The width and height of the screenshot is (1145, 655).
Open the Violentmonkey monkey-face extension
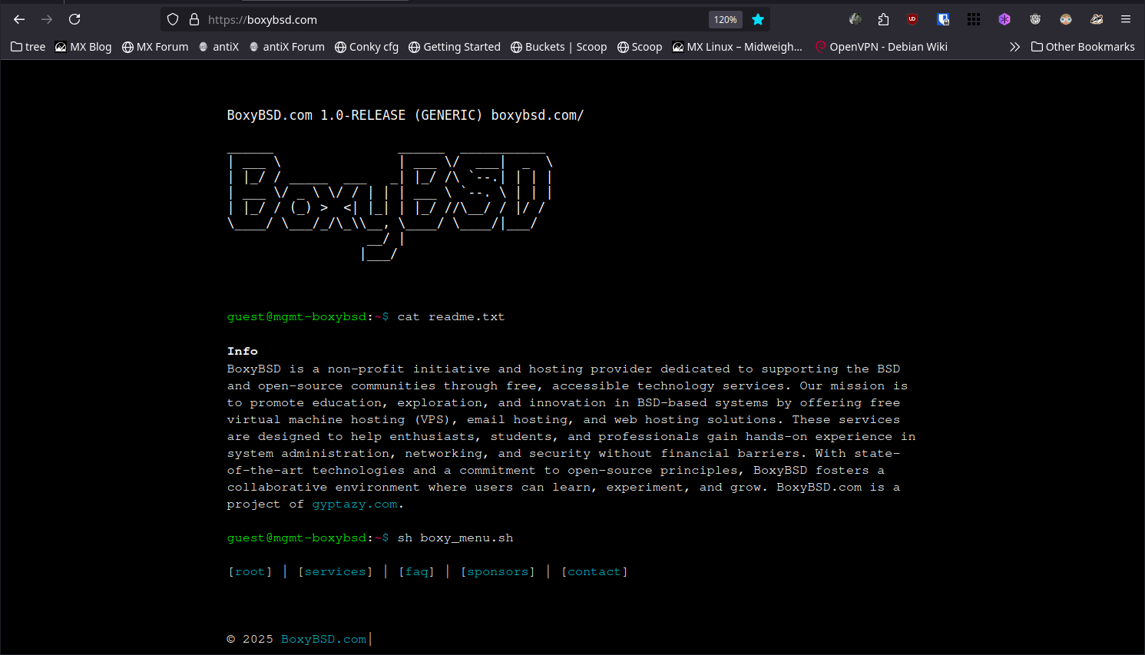[1035, 19]
